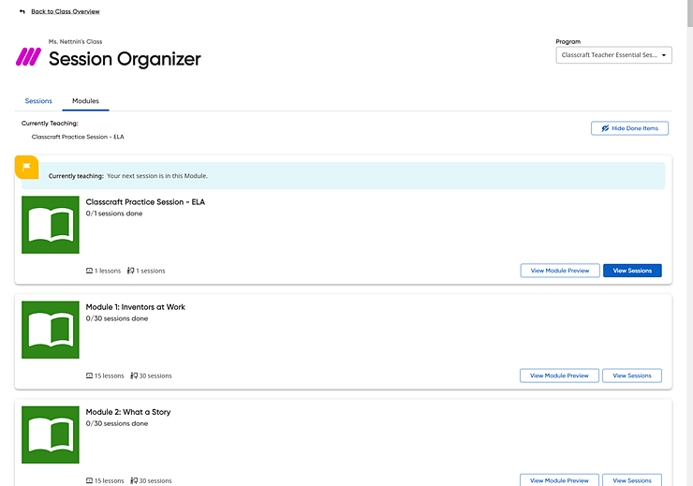
Task: Click the back arrow icon at top
Action: (x=22, y=11)
